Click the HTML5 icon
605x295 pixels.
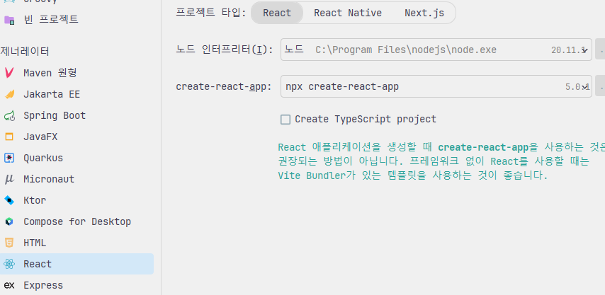9,243
